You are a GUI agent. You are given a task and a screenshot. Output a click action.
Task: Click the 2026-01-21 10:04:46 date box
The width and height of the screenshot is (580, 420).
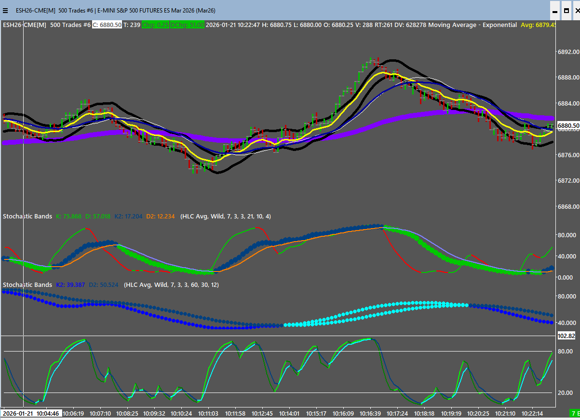click(31, 413)
